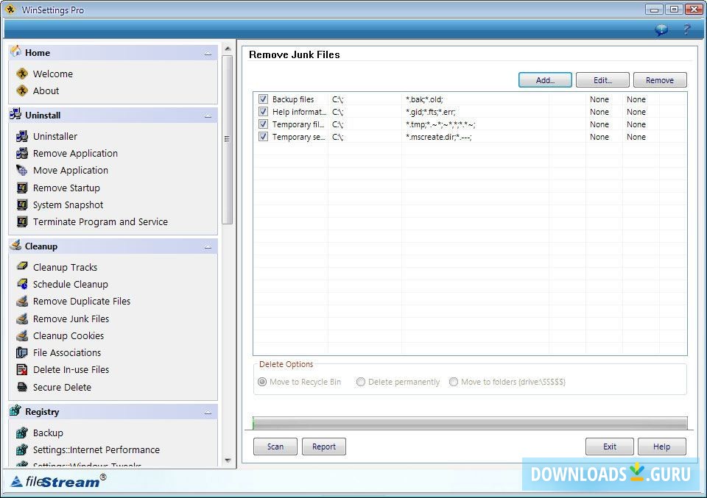
Task: Click the Add button
Action: coord(545,79)
